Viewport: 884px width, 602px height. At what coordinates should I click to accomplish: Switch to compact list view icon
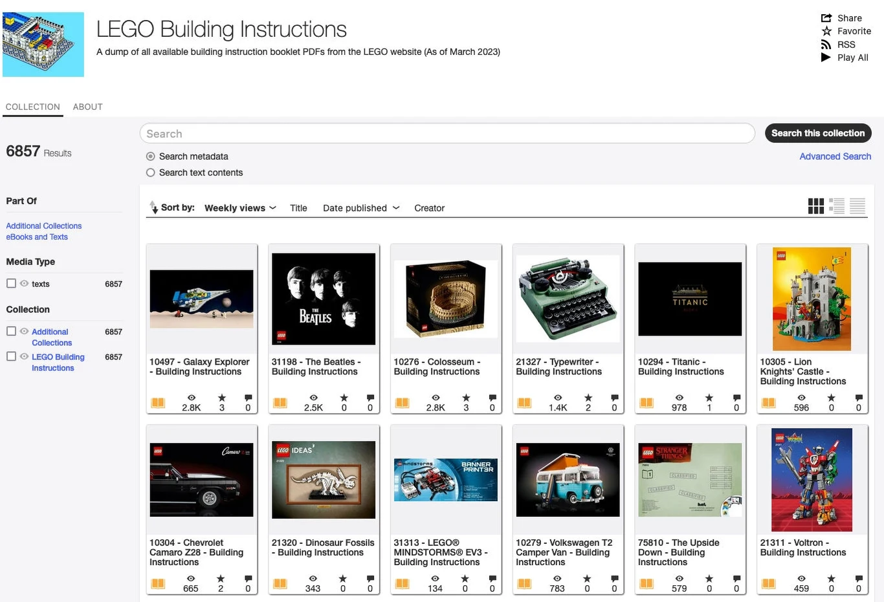tap(857, 206)
